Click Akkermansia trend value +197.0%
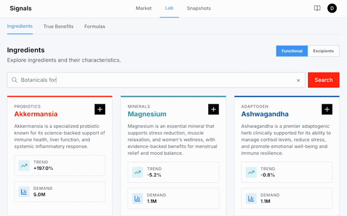This screenshot has width=347, height=216. click(x=43, y=168)
